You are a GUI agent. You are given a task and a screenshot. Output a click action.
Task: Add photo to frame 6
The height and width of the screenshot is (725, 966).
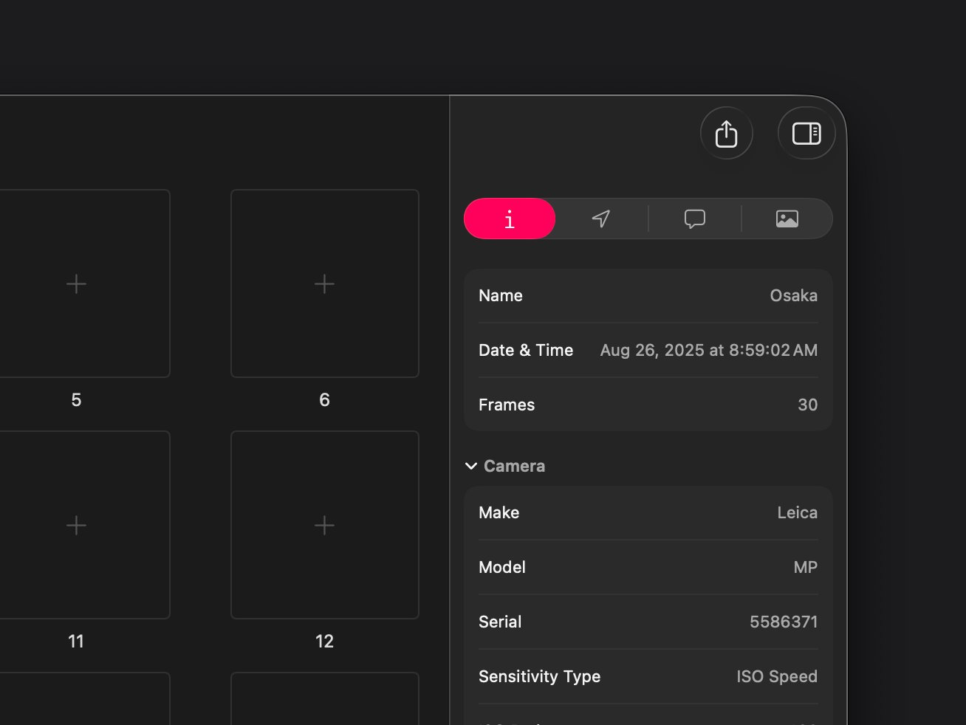click(x=324, y=284)
